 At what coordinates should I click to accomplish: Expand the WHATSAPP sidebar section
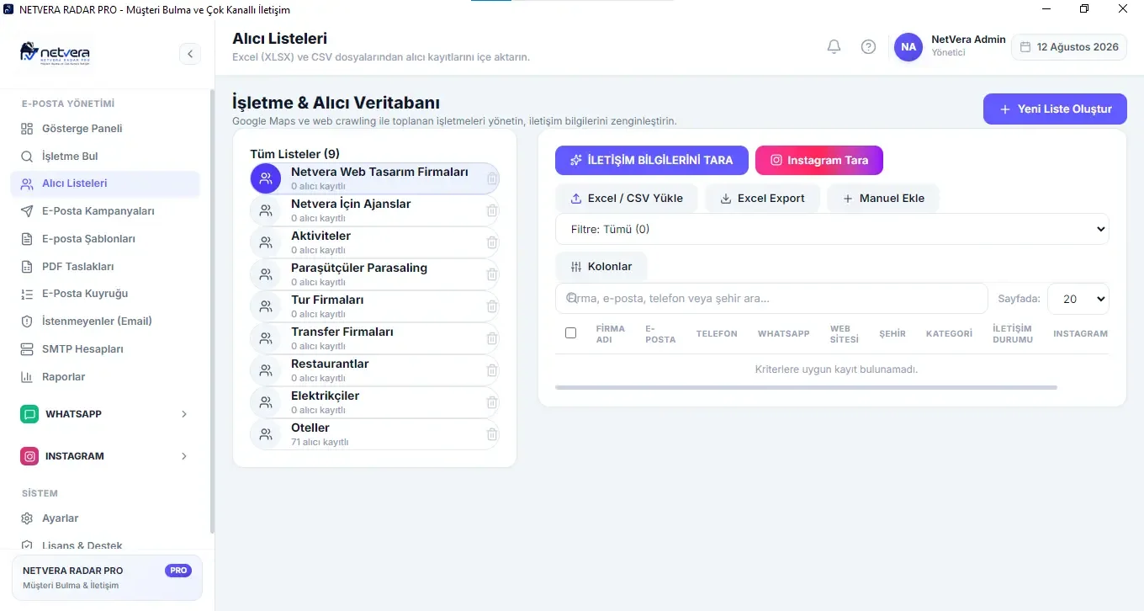tap(105, 414)
